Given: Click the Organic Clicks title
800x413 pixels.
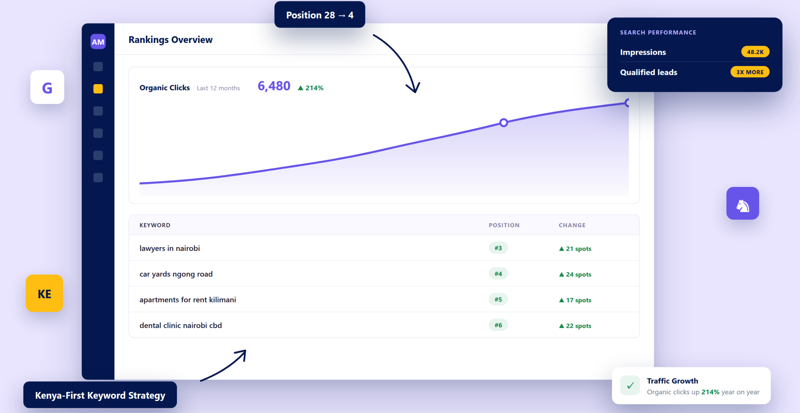Looking at the screenshot, I should click(x=164, y=88).
